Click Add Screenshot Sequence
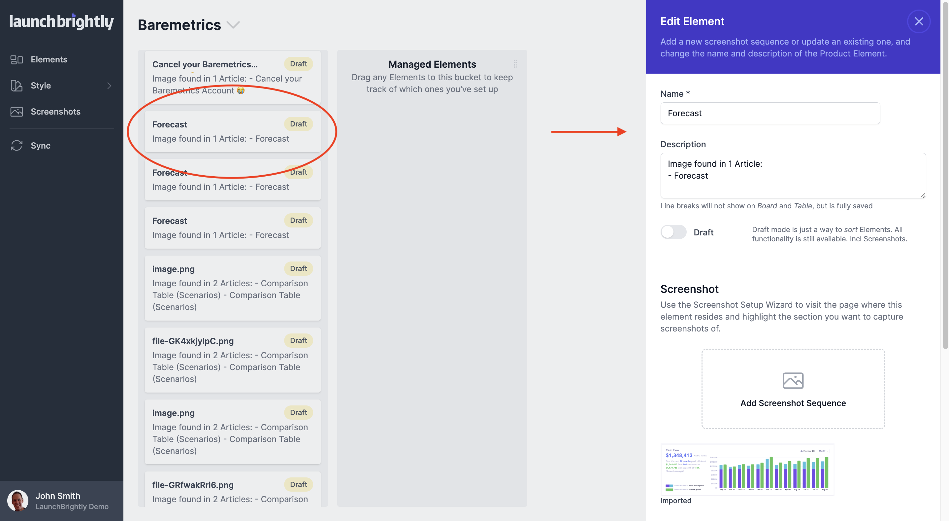The height and width of the screenshot is (521, 949). coord(793,403)
